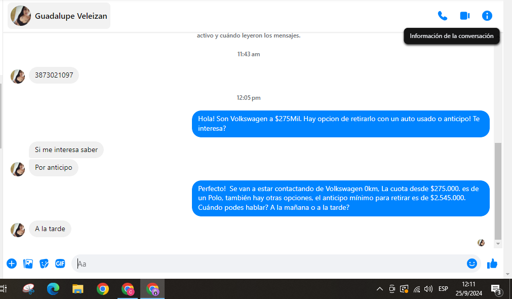Open Microsoft Edge from the taskbar

(x=53, y=289)
